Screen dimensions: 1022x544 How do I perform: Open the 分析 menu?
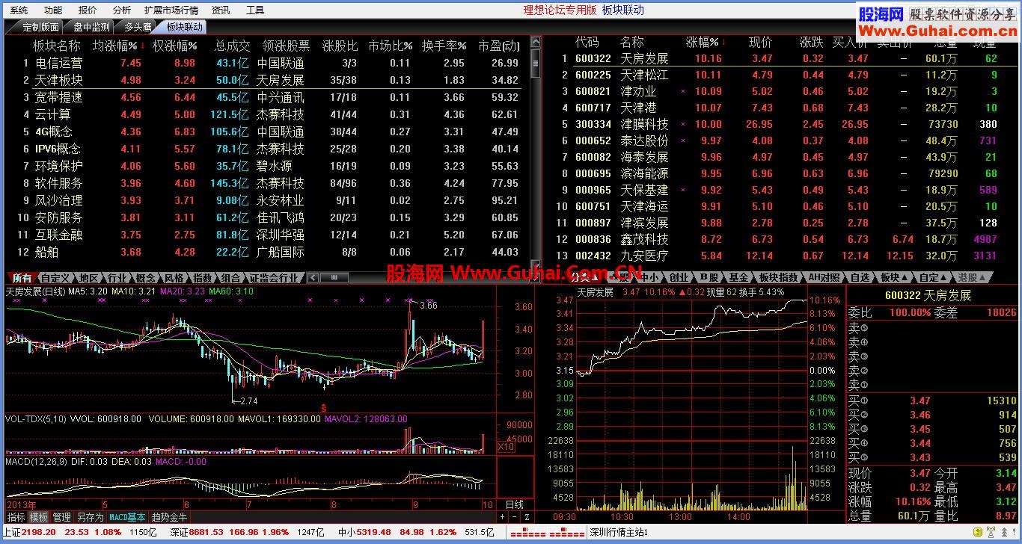click(122, 10)
